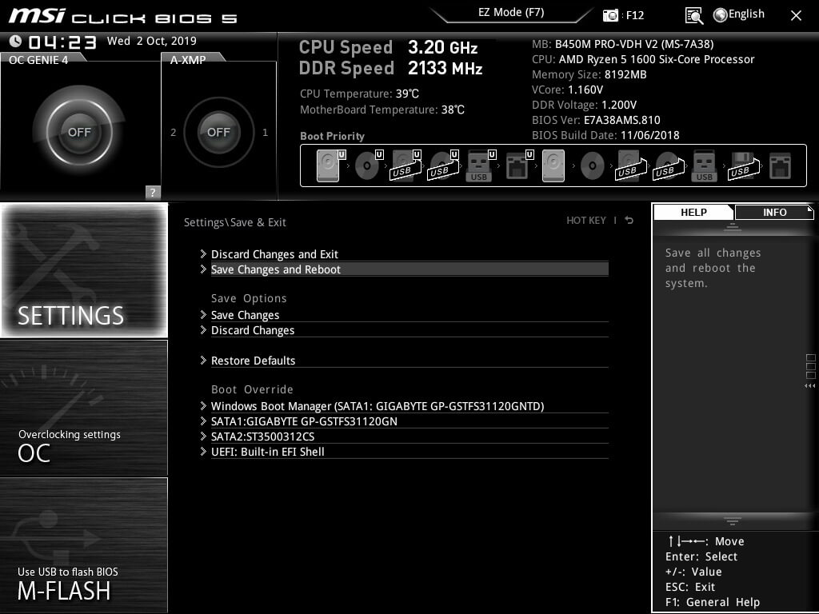Image resolution: width=819 pixels, height=614 pixels.
Task: Select Restore Defaults
Action: [x=404, y=361]
